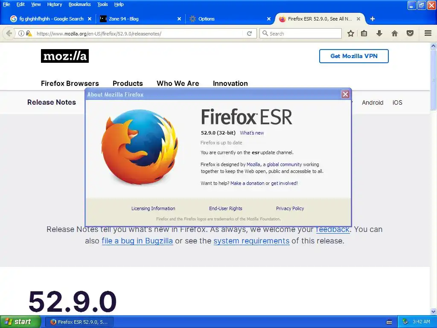Click the feedback link
Screen dimensions: 437x328
tap(332, 229)
